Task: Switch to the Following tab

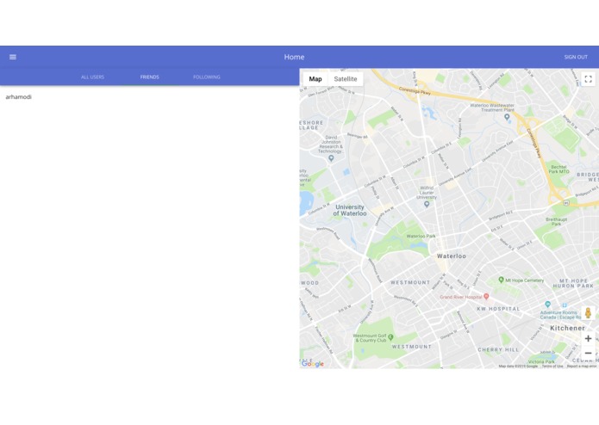Action: coord(206,77)
